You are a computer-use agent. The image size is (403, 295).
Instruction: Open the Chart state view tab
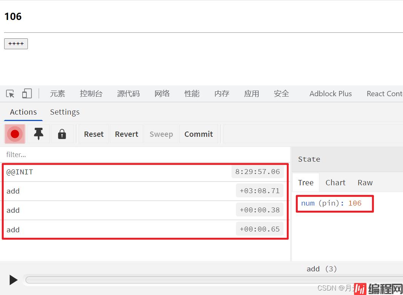click(335, 183)
